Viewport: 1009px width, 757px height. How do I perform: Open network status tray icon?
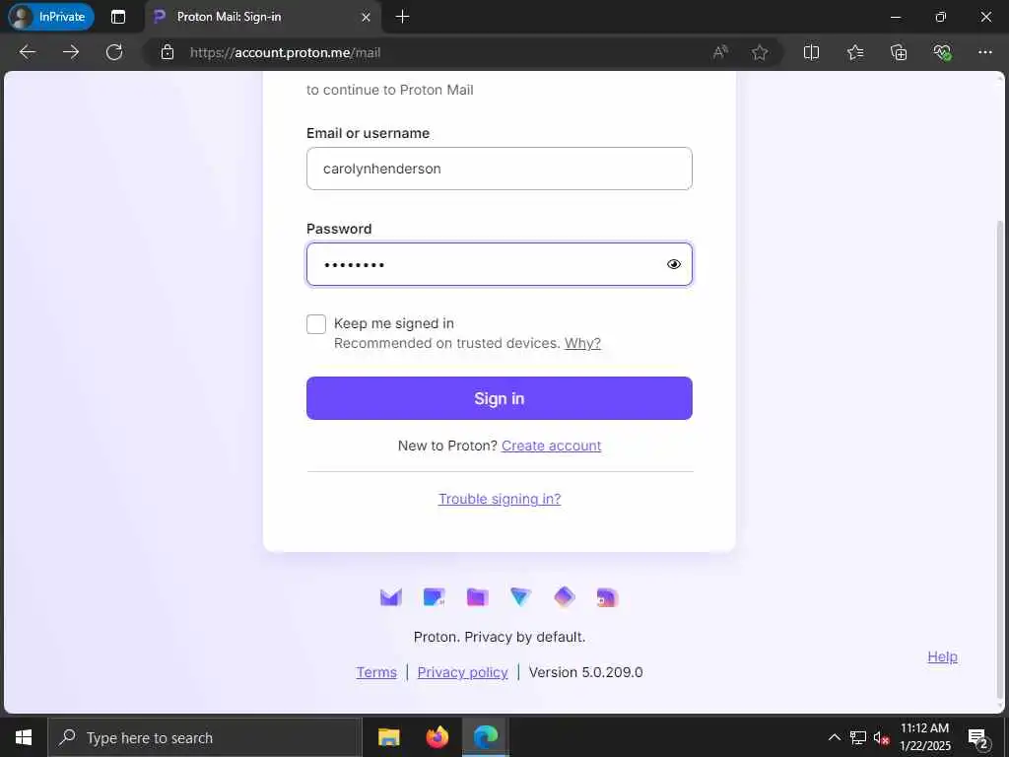point(858,737)
